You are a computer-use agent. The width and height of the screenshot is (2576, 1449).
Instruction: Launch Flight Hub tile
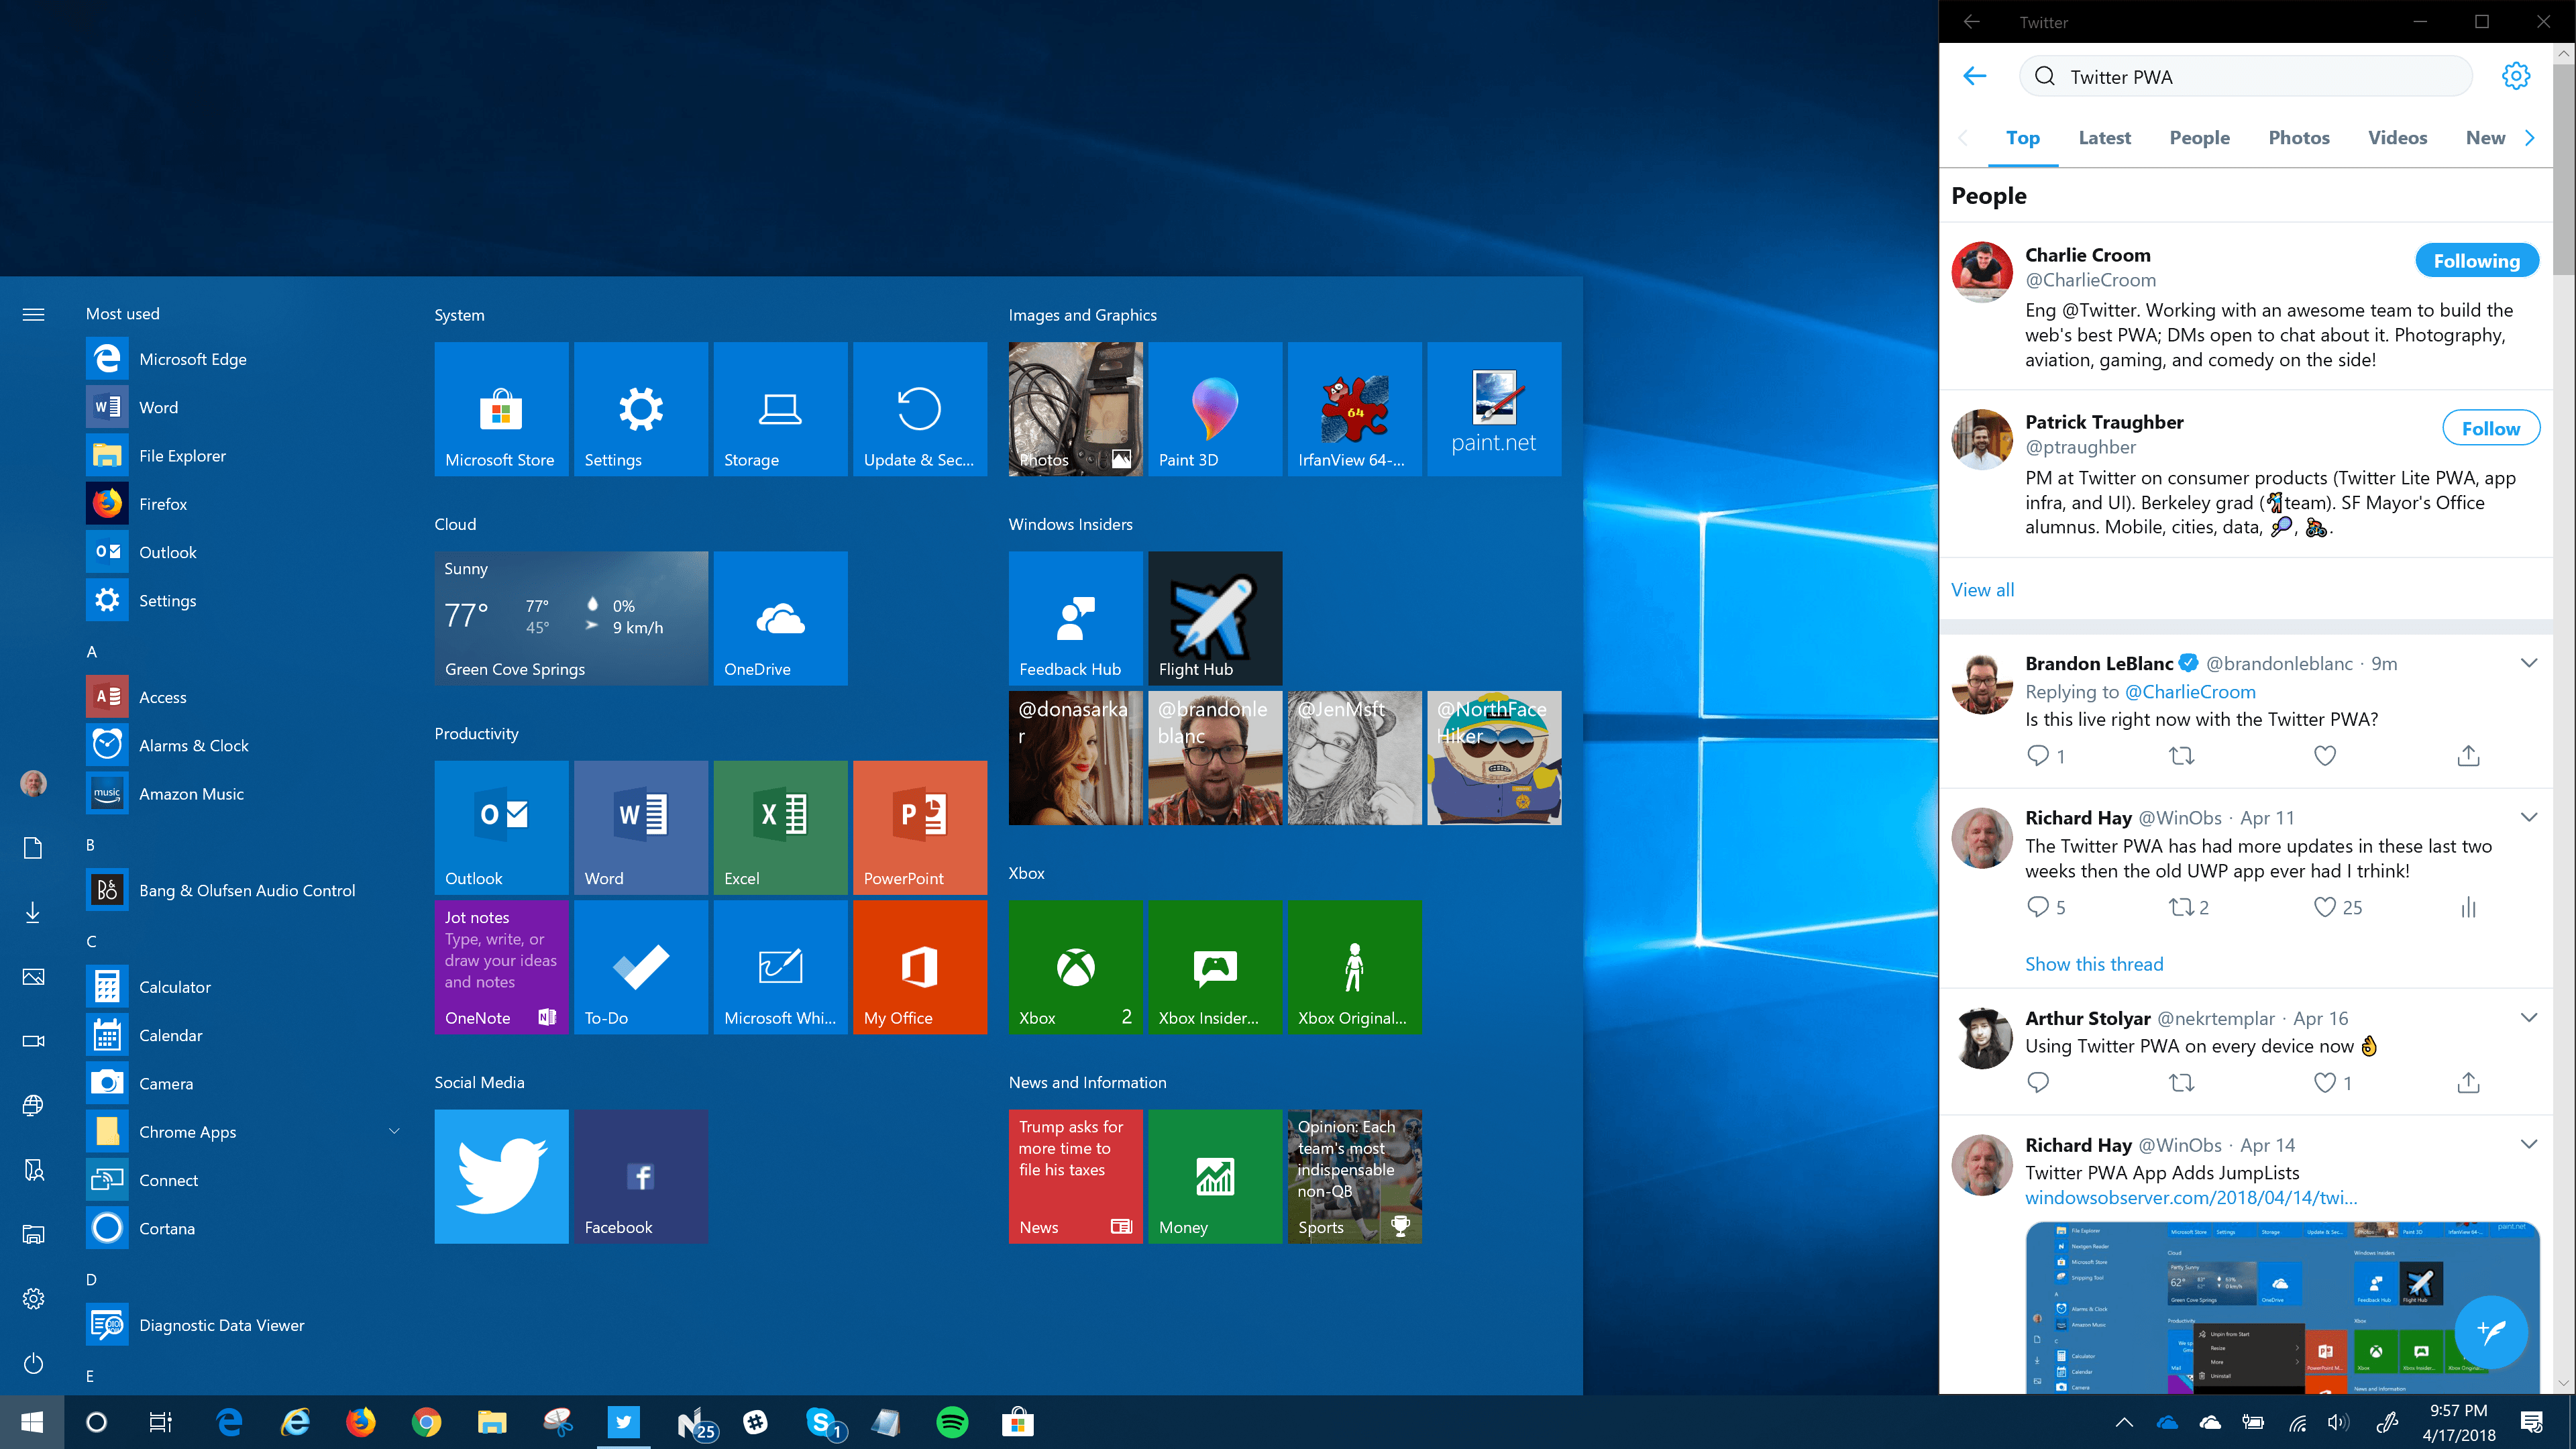pyautogui.click(x=1214, y=618)
